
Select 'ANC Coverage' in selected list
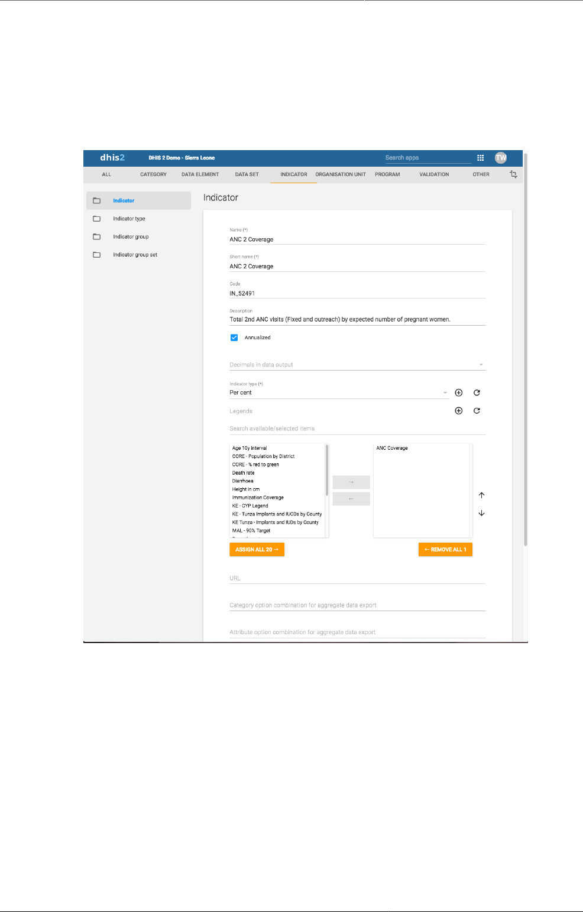click(392, 448)
